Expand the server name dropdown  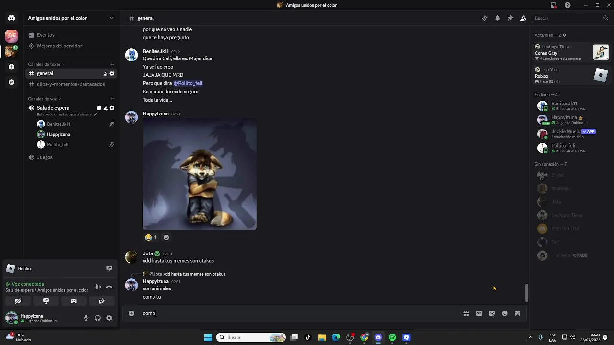[x=112, y=18]
